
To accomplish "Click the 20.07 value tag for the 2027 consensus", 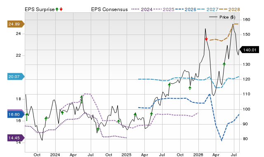I will click(x=16, y=77).
